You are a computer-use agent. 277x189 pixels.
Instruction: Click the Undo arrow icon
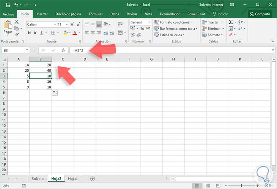click(16, 5)
